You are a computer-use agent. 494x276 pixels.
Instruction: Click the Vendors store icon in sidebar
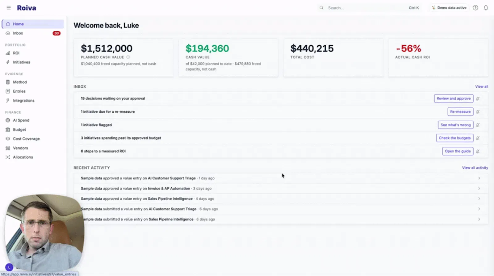(x=8, y=148)
